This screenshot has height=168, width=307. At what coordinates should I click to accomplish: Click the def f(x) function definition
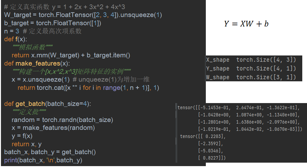tap(16, 39)
